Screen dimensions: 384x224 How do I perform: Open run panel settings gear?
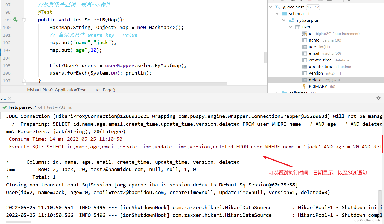tap(378, 98)
